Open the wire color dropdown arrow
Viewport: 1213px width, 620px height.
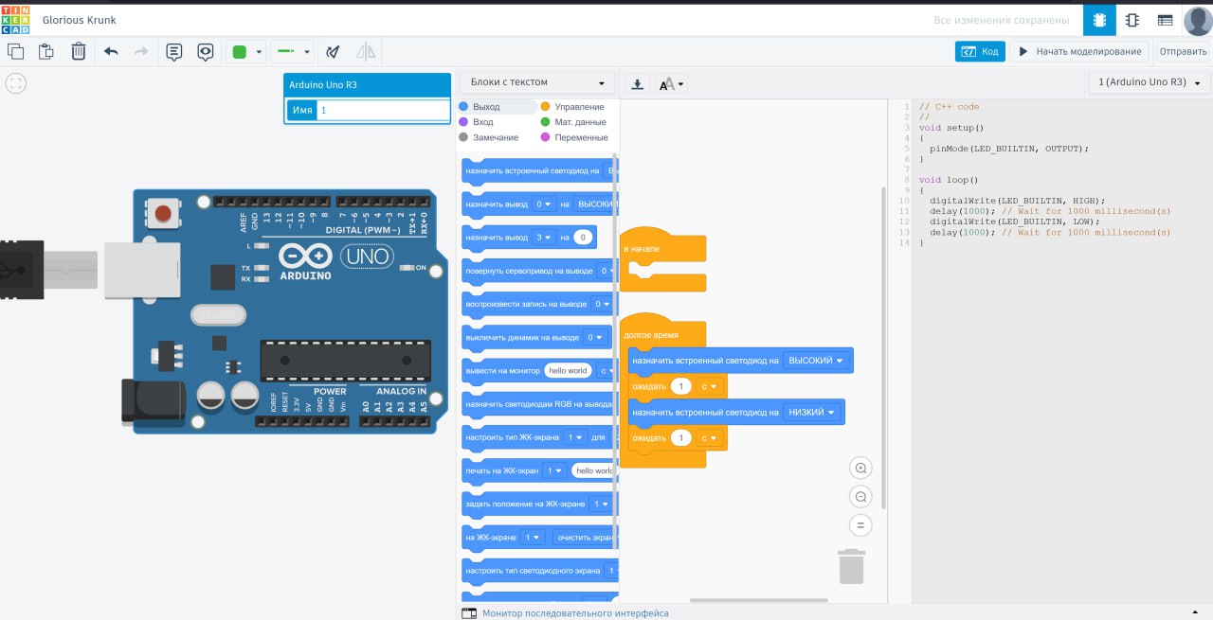[x=260, y=53]
